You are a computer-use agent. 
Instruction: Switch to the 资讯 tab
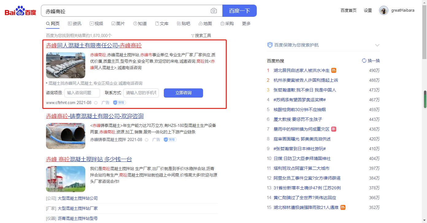75,24
